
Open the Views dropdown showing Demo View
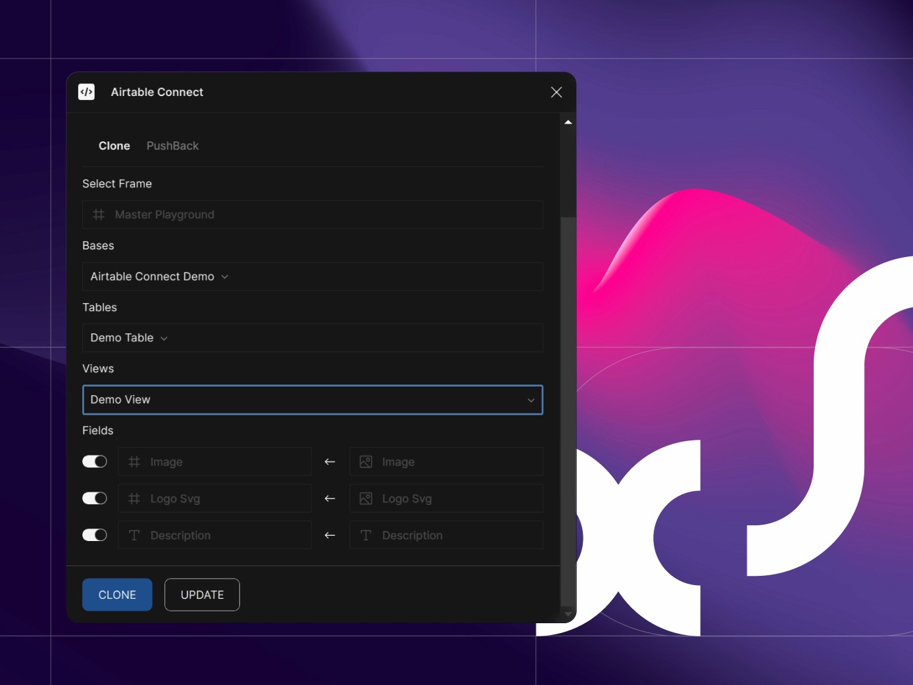(x=312, y=400)
